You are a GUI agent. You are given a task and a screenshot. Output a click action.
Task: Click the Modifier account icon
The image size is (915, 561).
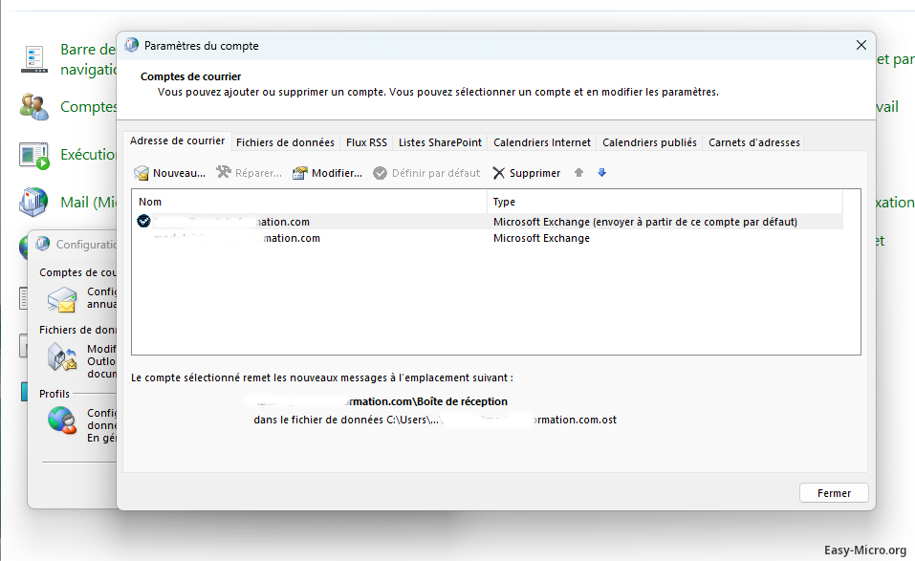300,173
